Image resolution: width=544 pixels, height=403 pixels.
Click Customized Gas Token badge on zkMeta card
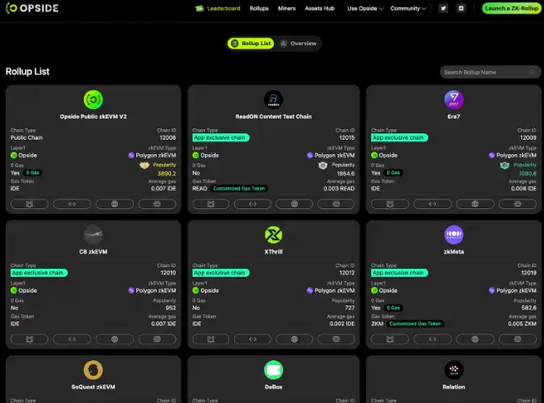point(416,324)
